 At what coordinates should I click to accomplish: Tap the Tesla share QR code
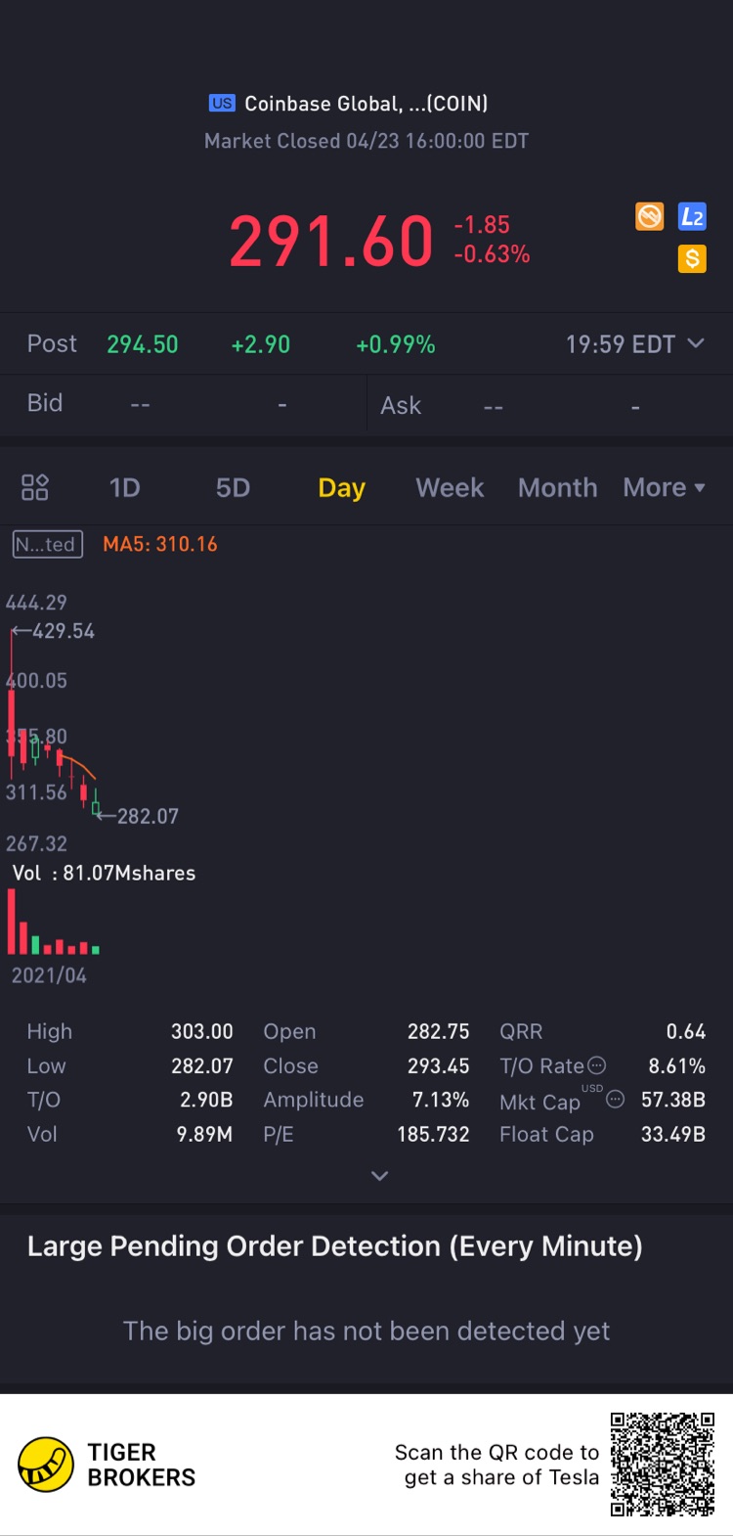(x=663, y=1465)
